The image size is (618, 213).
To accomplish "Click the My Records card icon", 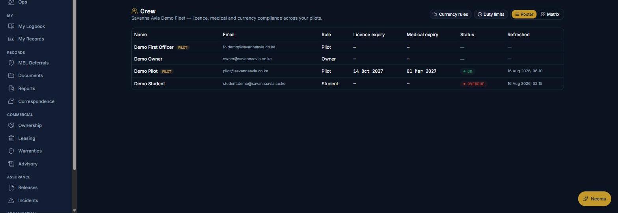I will [x=11, y=39].
